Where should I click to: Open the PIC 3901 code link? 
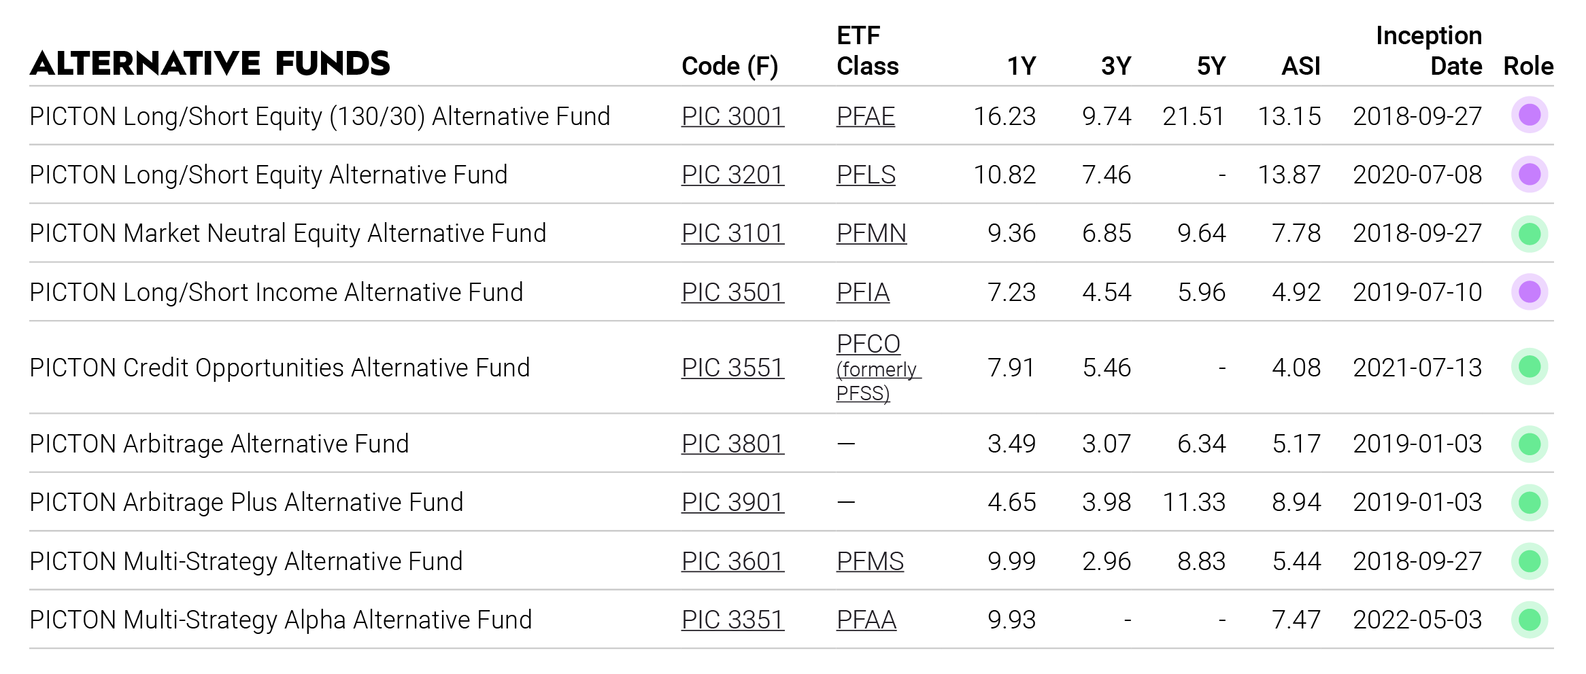point(732,503)
